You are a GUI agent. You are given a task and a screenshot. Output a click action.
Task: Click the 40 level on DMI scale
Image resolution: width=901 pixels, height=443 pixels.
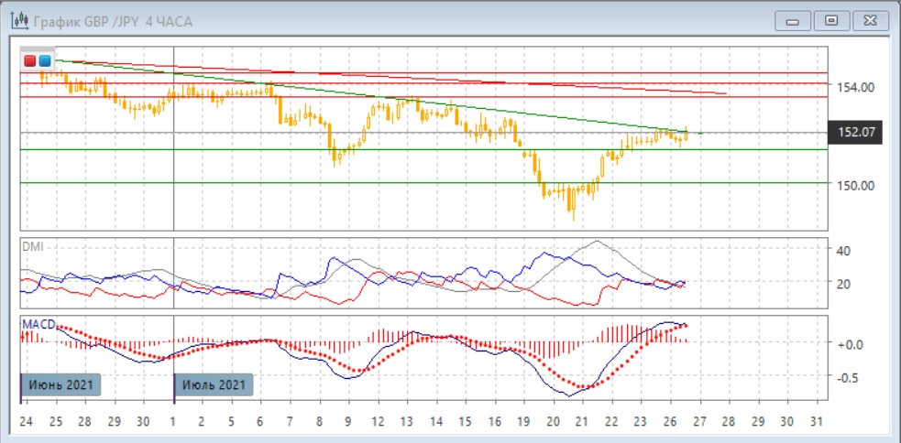(843, 250)
